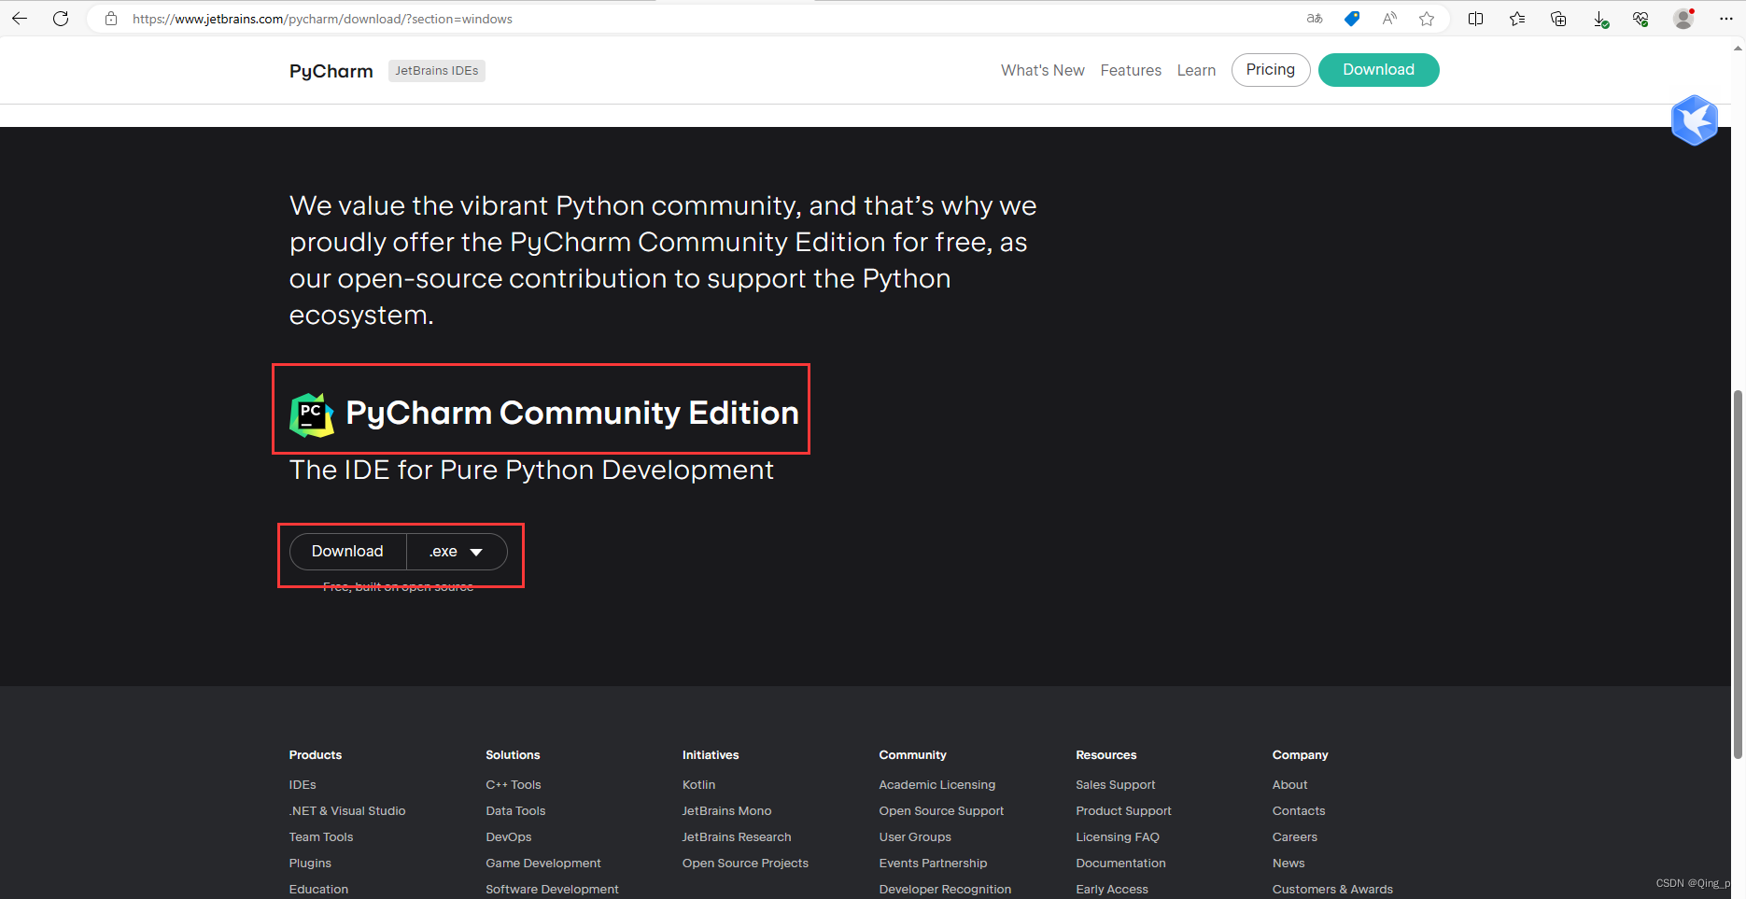Click the read aloud icon
The image size is (1746, 899).
coord(1389,19)
